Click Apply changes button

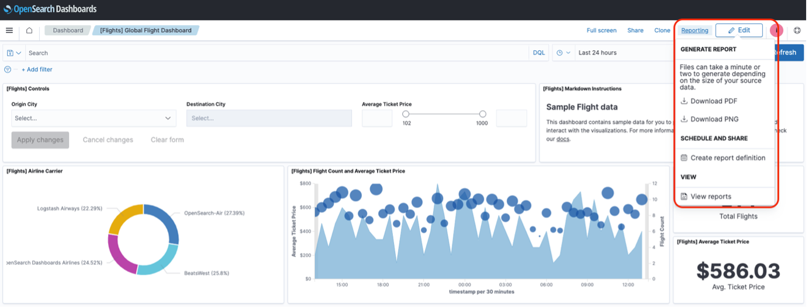(x=40, y=140)
